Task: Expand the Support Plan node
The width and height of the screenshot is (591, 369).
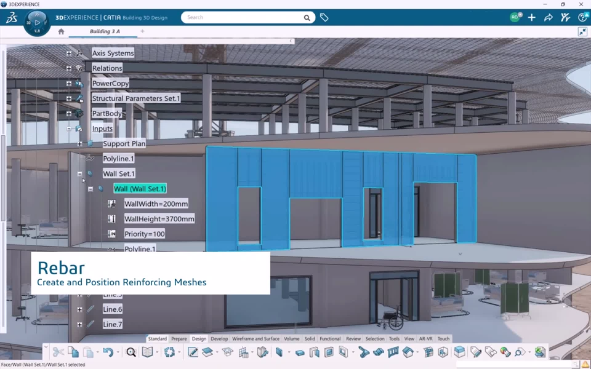Action: point(79,144)
